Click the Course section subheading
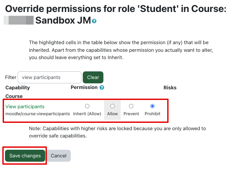The height and width of the screenshot is (172, 247). pos(14,96)
